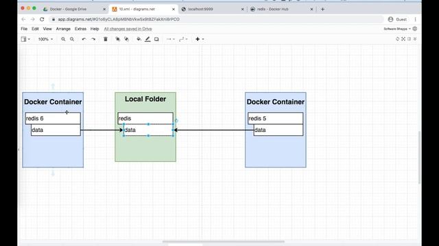Open the waypoints style dropdown
Image resolution: width=439 pixels, height=246 pixels.
pos(183,40)
